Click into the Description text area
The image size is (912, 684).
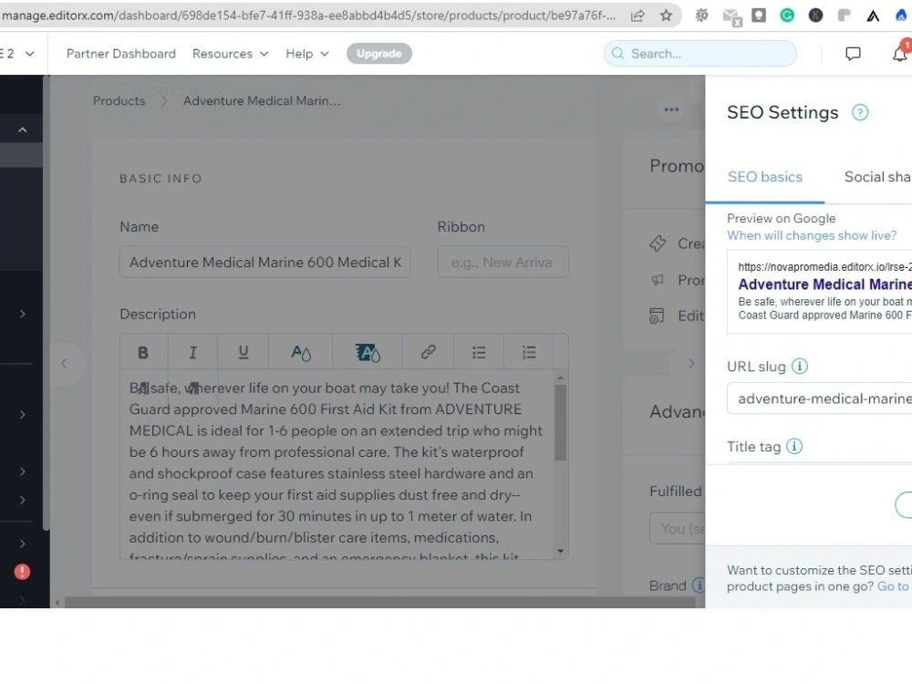[x=337, y=463]
